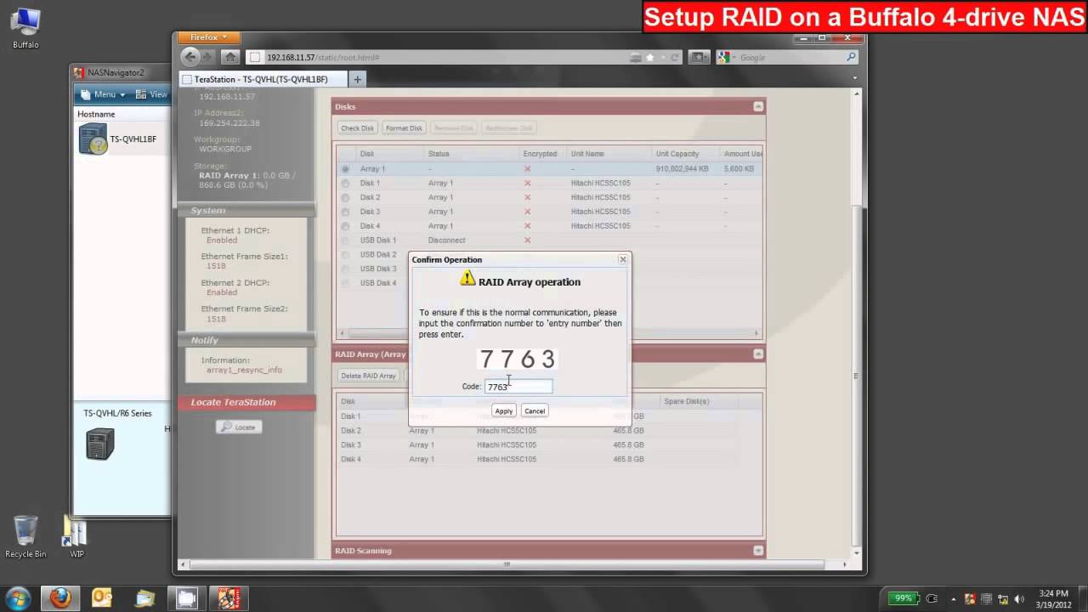Image resolution: width=1088 pixels, height=612 pixels.
Task: Close the Confirm Operation dialog
Action: click(x=622, y=259)
